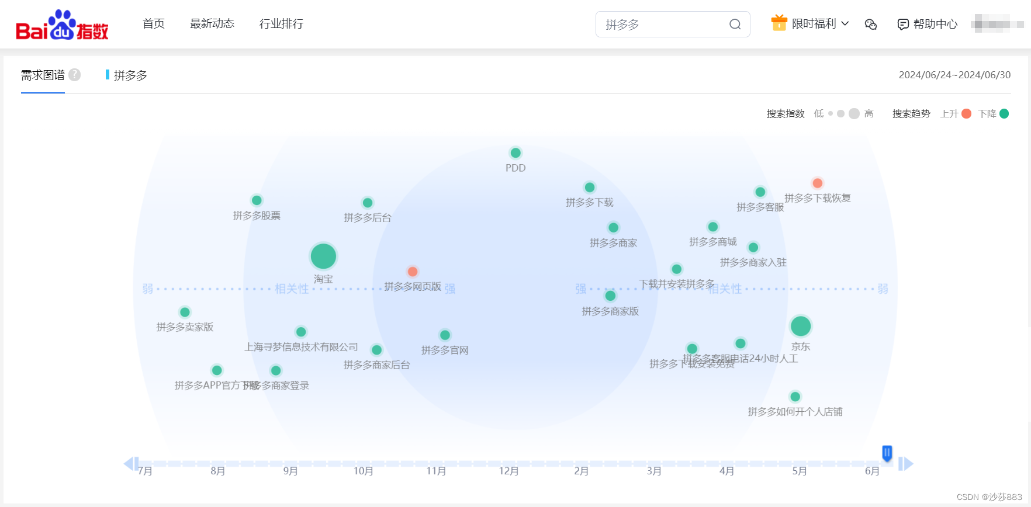Select the 拼多多商城 bubble
The height and width of the screenshot is (507, 1031).
tap(712, 227)
